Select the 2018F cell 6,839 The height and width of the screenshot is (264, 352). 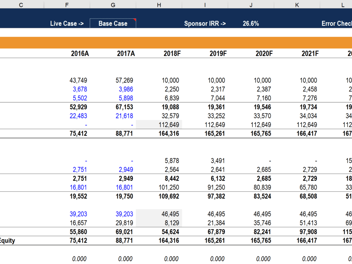[172, 98]
